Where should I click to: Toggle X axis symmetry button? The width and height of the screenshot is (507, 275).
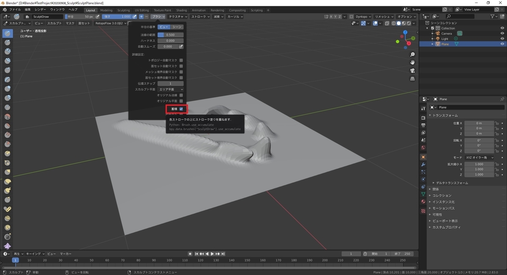(332, 16)
